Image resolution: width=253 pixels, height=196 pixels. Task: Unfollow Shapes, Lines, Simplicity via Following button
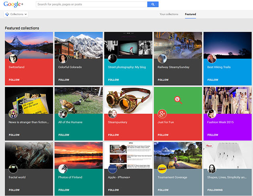point(215,190)
